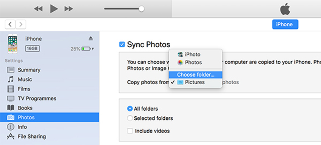
Task: Select Photos in the sidebar
Action: [x=49, y=117]
